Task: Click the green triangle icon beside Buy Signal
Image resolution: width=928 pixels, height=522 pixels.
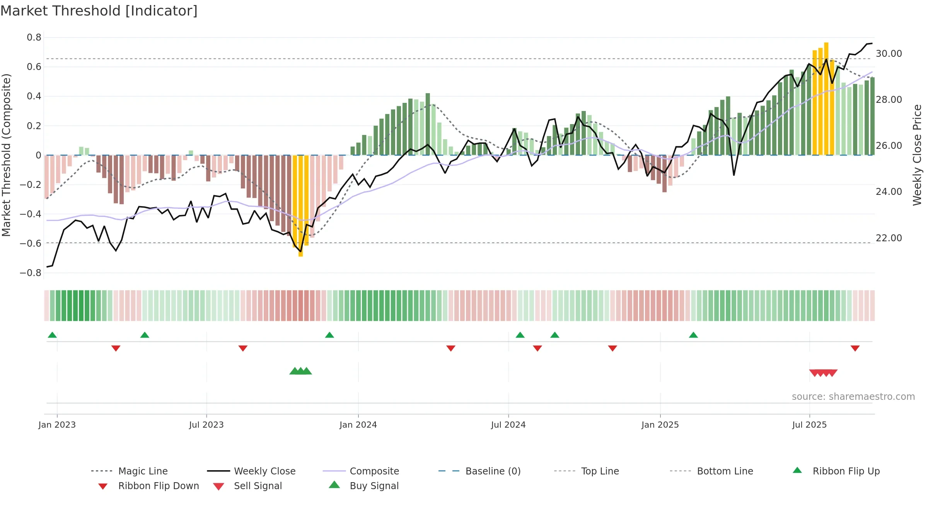Action: point(334,484)
